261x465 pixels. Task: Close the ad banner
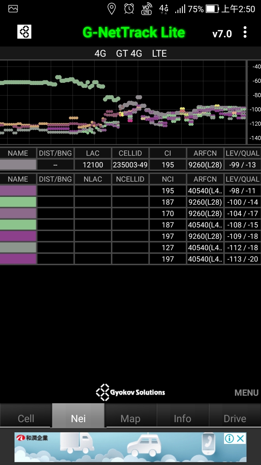[x=240, y=438]
